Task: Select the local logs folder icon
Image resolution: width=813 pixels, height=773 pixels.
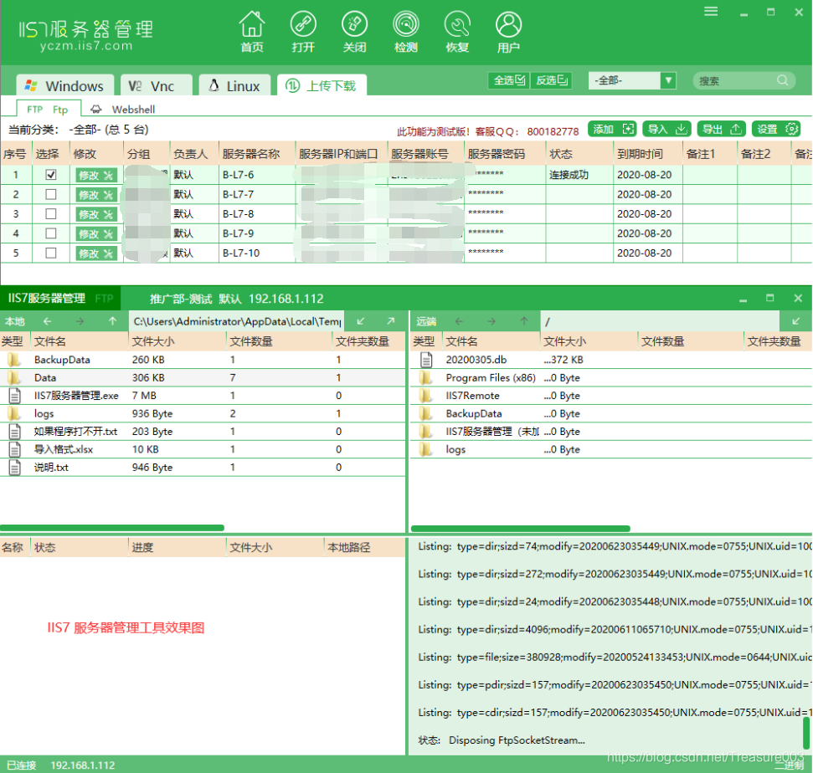Action: coord(14,413)
